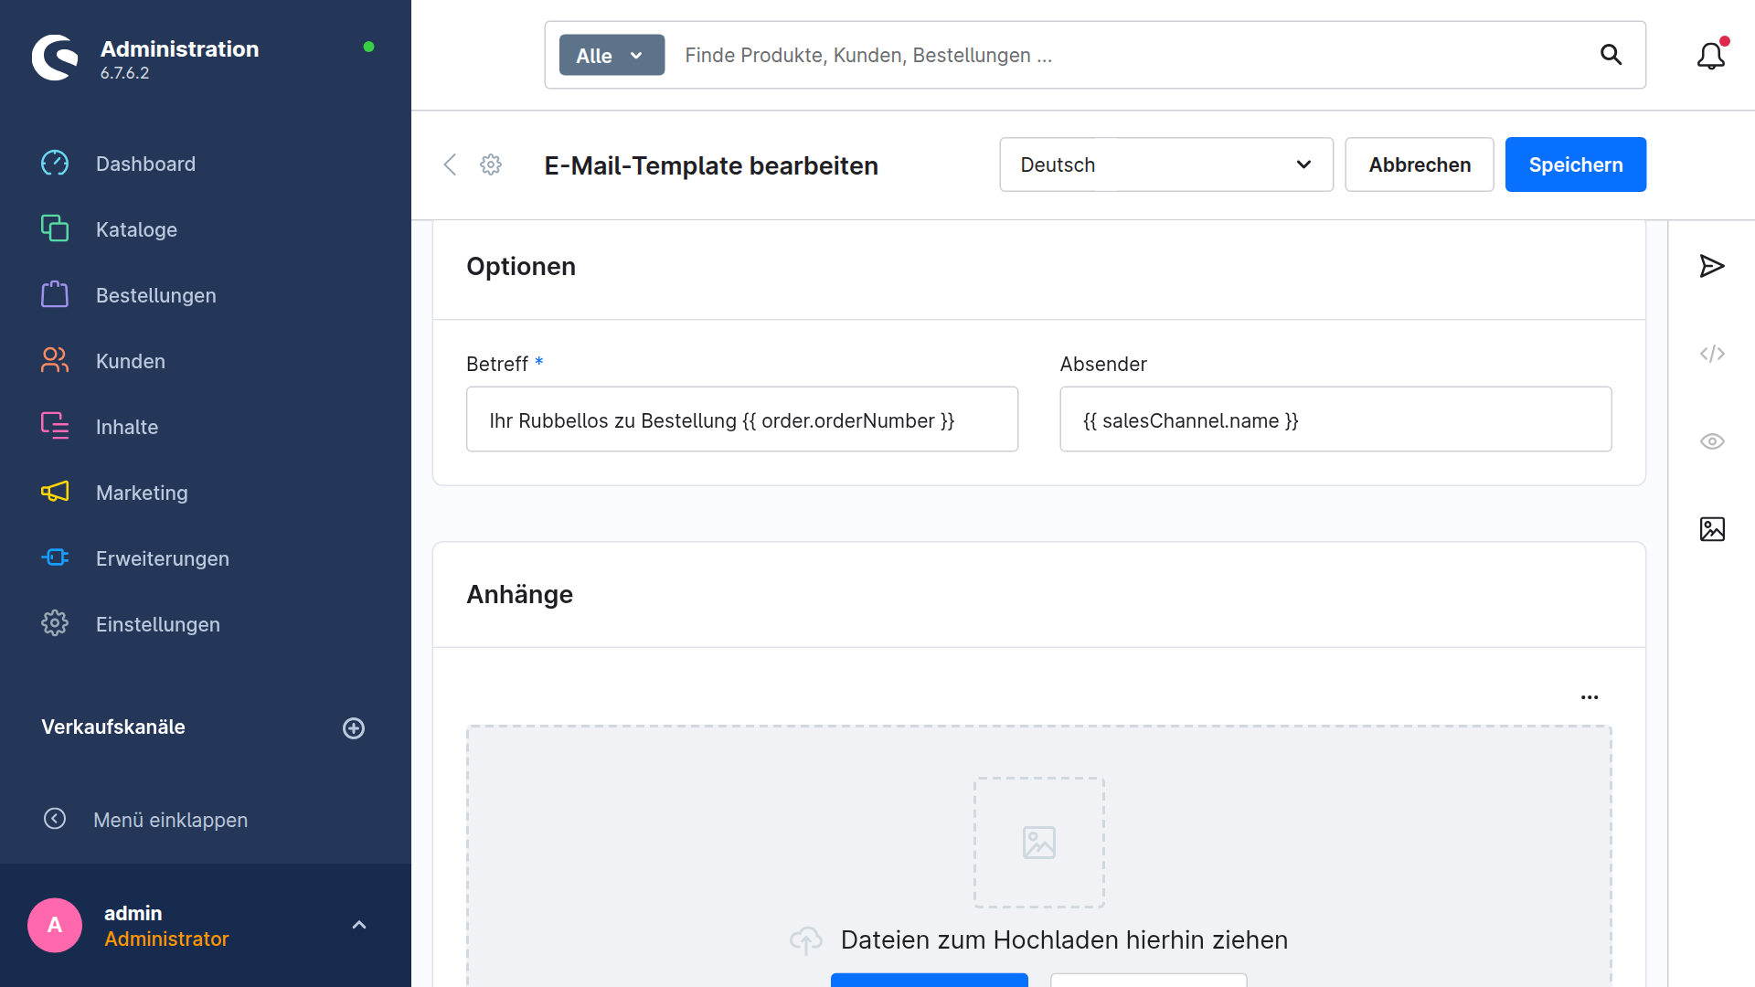The height and width of the screenshot is (987, 1755).
Task: Click the Absender input field
Action: 1335,419
